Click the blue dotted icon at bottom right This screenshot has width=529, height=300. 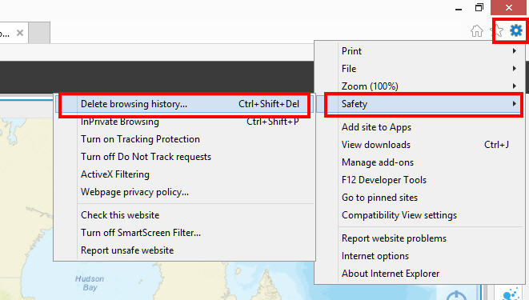coord(511,294)
